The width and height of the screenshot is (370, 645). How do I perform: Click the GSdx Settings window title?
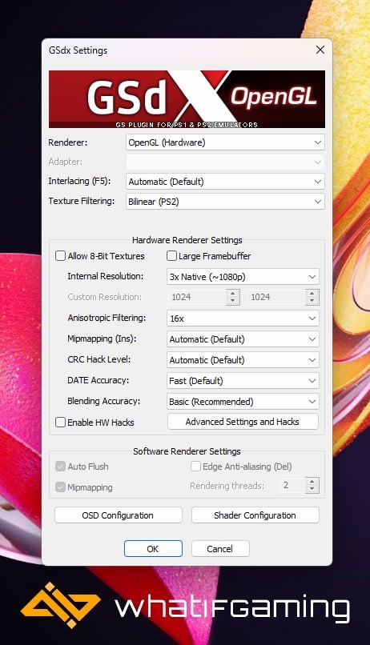pos(78,50)
